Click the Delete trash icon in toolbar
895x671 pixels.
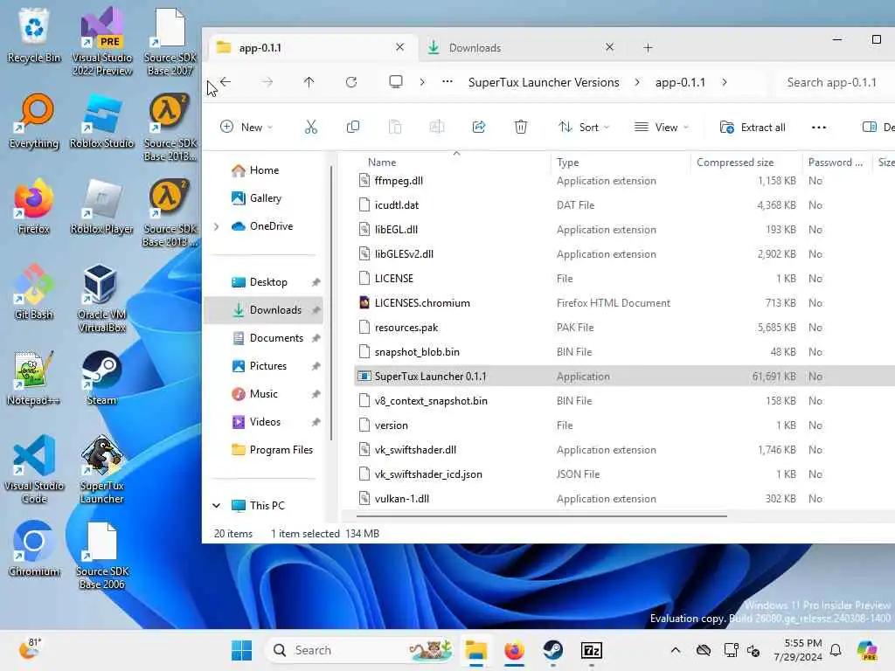tap(521, 128)
